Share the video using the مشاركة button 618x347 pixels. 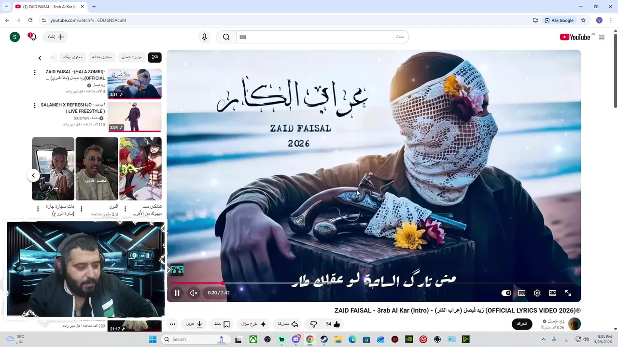(288, 324)
